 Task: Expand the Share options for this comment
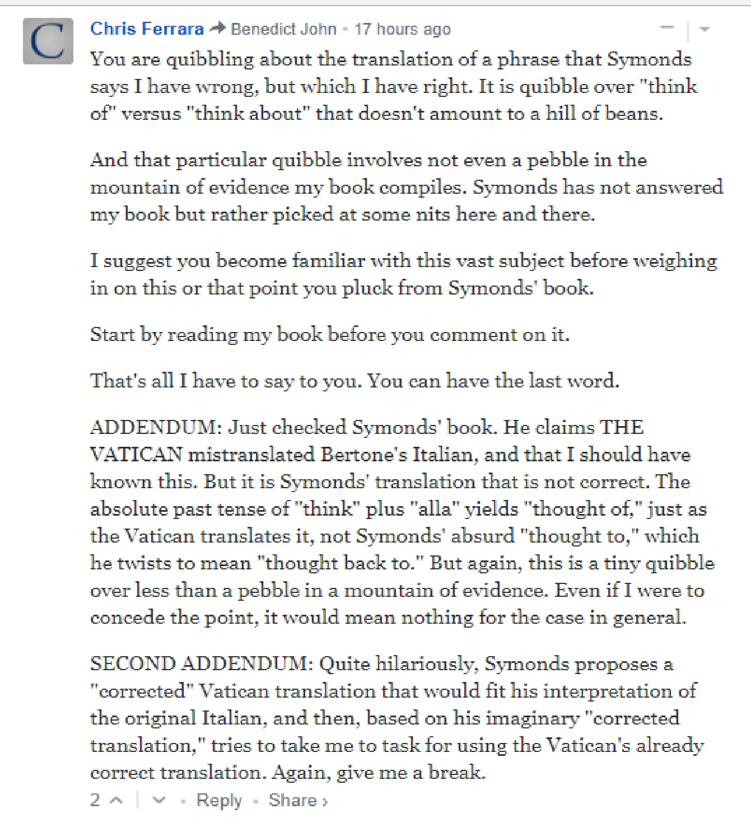[x=297, y=801]
